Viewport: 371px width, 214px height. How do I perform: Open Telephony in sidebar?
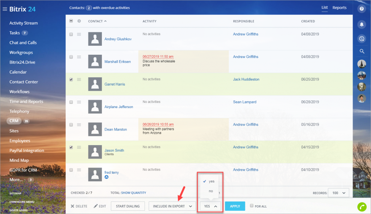tap(19, 111)
